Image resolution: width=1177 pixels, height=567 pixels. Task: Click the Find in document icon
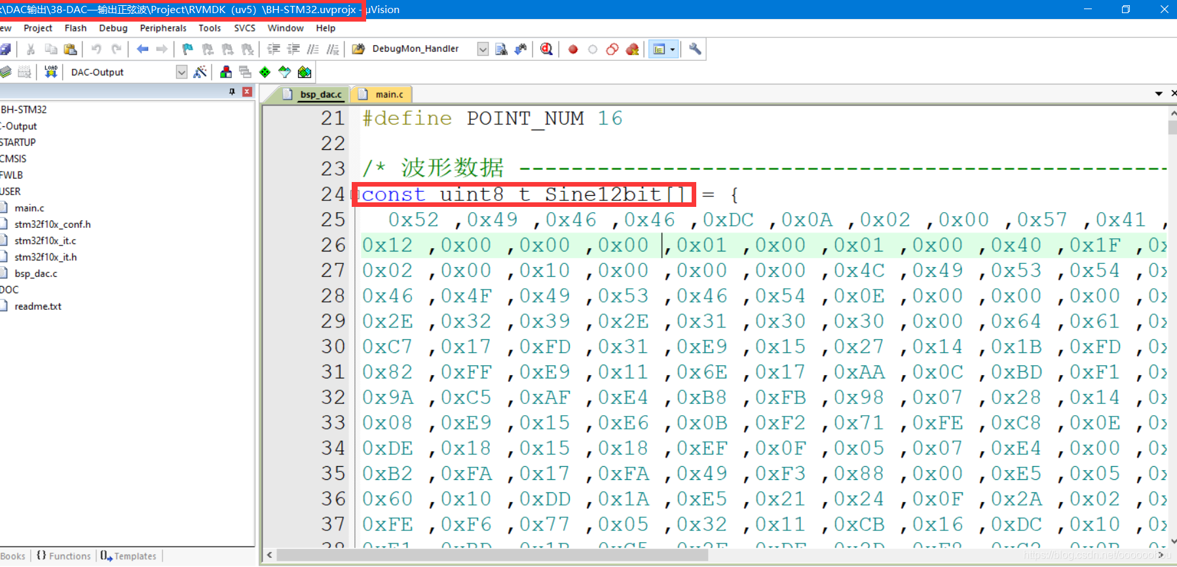[x=501, y=49]
